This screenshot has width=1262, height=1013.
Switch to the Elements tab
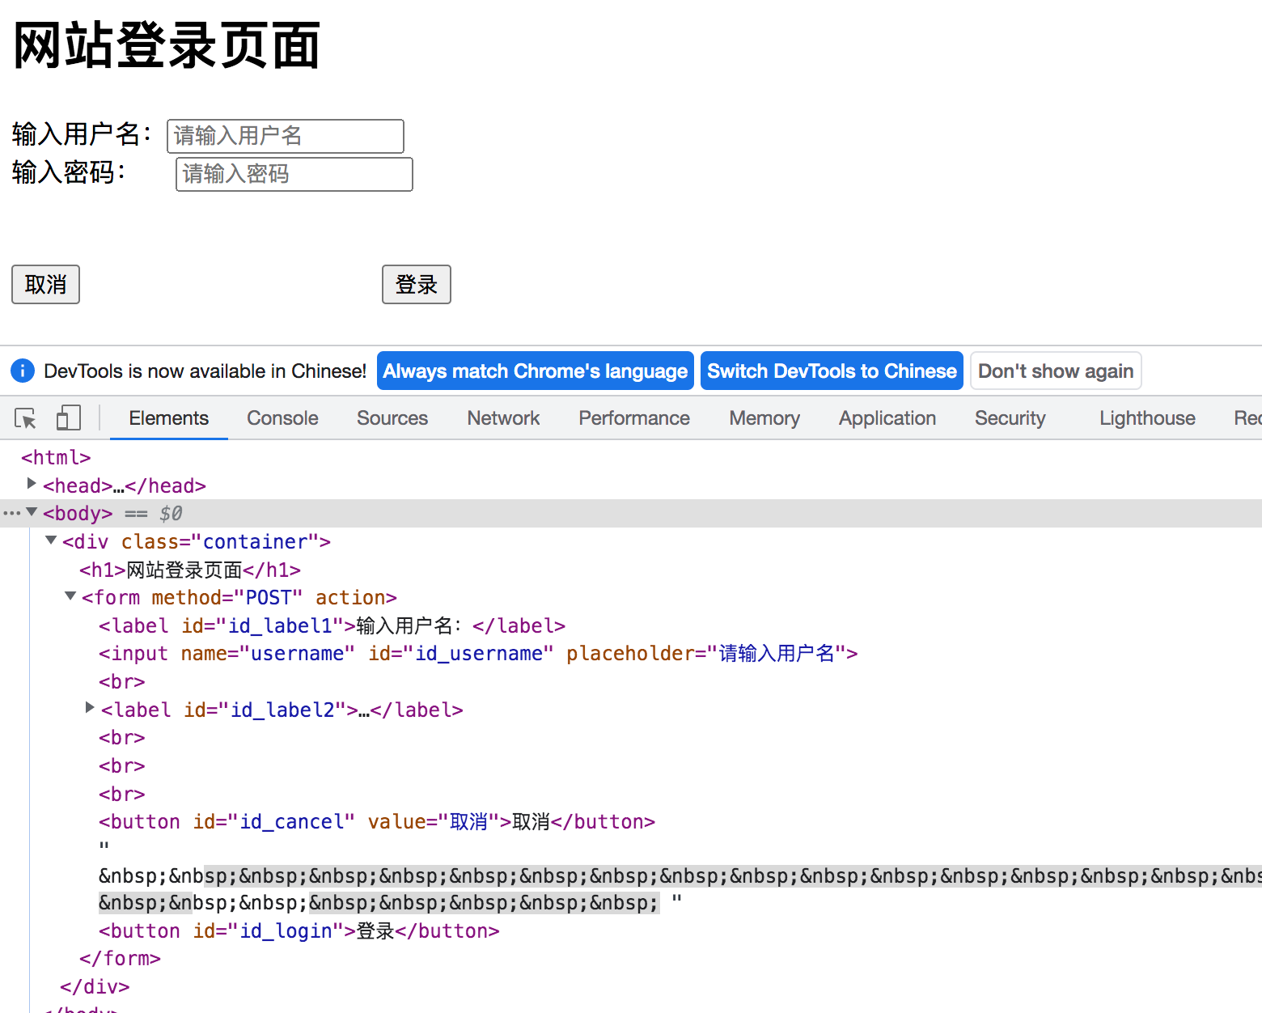(169, 418)
